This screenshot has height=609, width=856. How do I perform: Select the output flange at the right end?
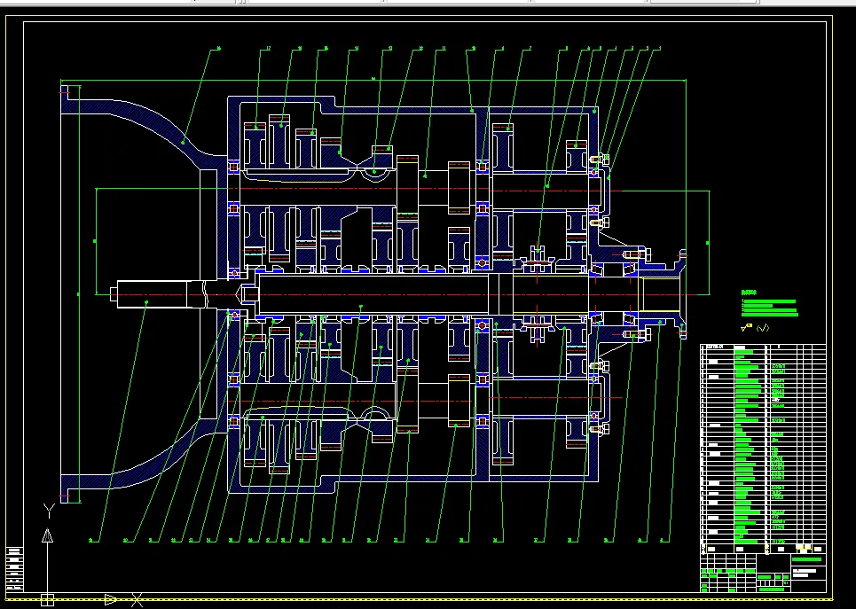pyautogui.click(x=663, y=294)
